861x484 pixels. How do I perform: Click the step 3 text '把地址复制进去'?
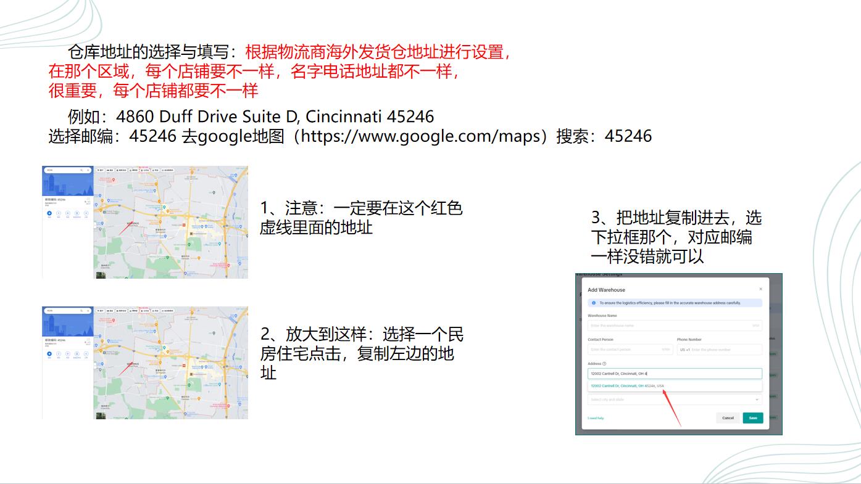673,218
